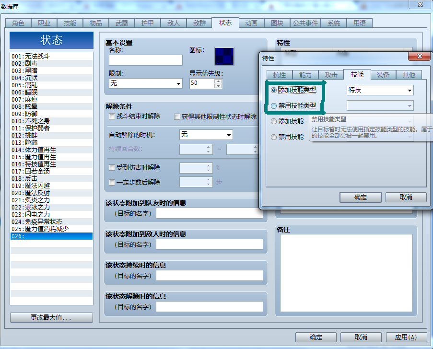Select 攻击 tab in 特性 dialog
Image resolution: width=433 pixels, height=349 pixels.
click(331, 75)
